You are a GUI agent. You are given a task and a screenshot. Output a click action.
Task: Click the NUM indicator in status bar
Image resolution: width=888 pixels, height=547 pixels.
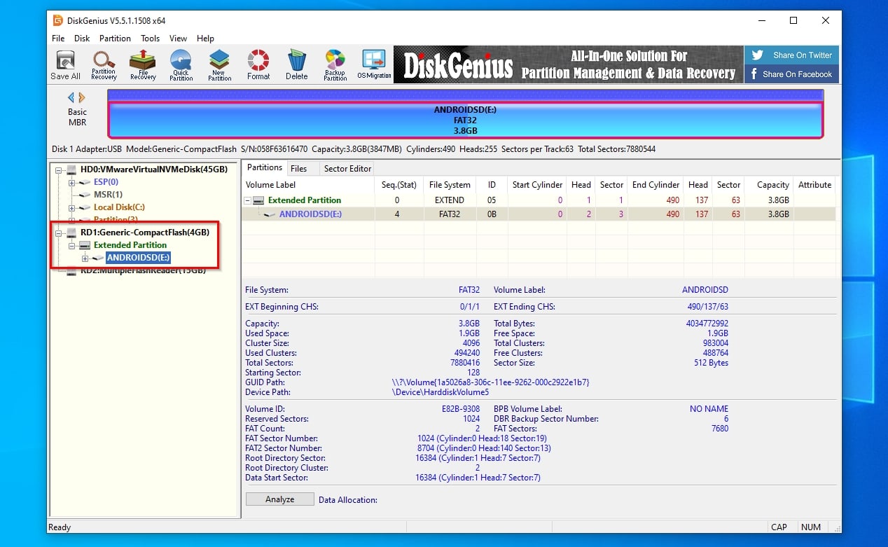[x=811, y=527]
